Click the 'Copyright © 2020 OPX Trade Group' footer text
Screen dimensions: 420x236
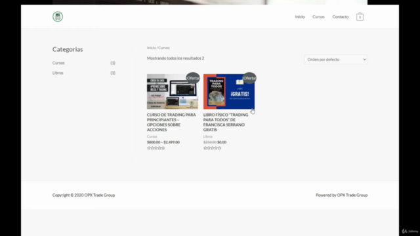[83, 195]
